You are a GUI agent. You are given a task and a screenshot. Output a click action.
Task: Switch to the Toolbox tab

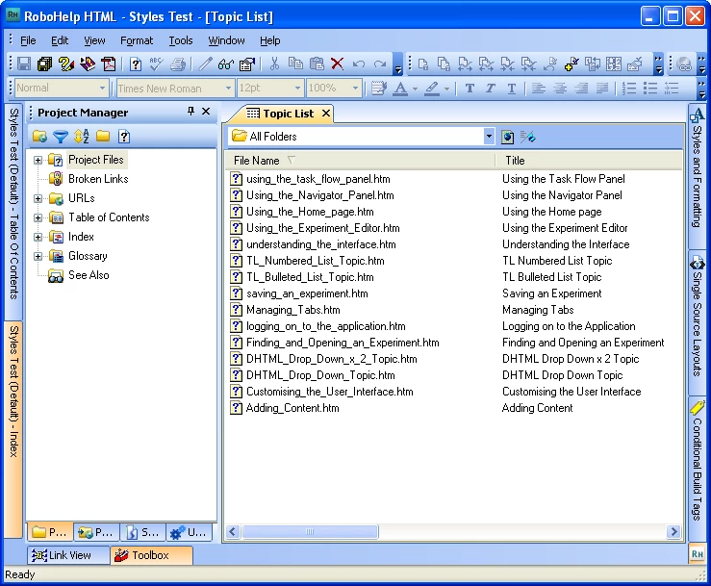[x=151, y=554]
